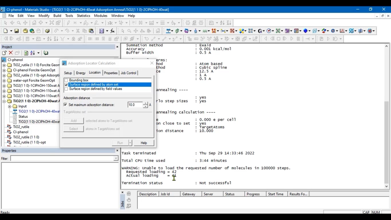The width and height of the screenshot is (391, 220).
Task: Open the Window menu
Action: pyautogui.click(x=117, y=16)
